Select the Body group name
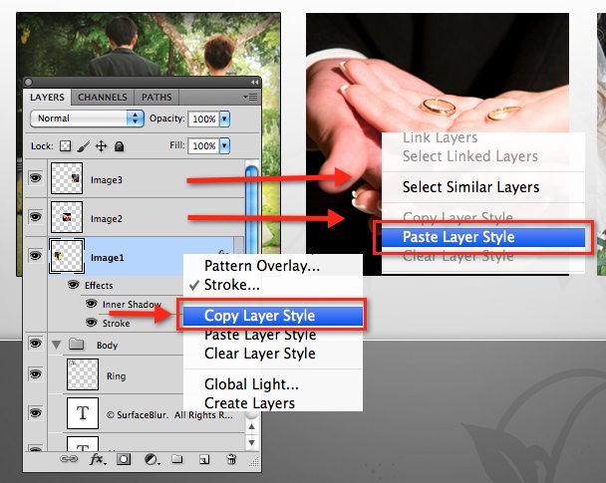 107,346
